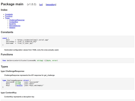This screenshot has height=101, width=135.
Task: Click the SessionID struct field line
Action: pyautogui.click(x=23, y=82)
